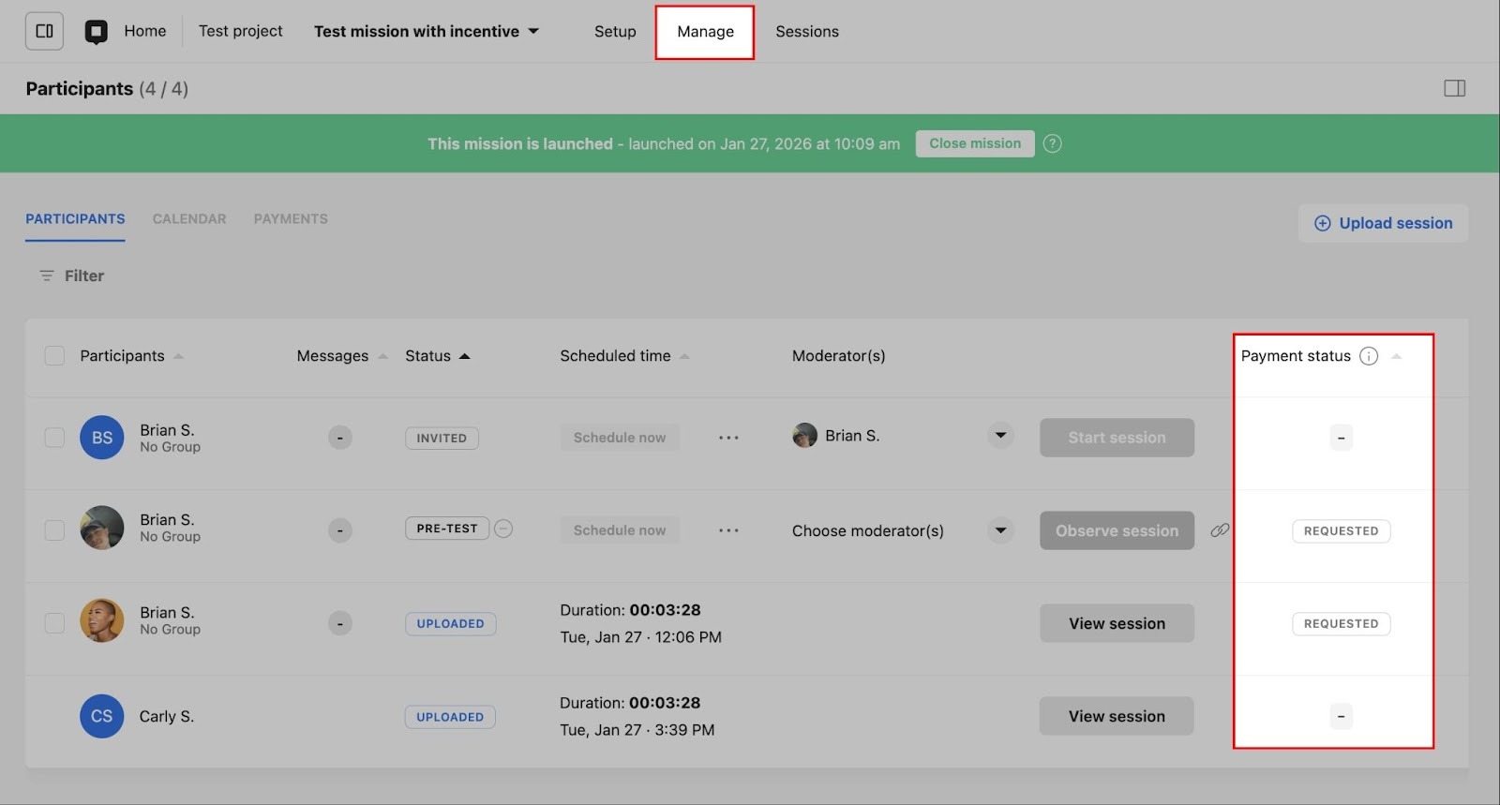Click the app logo icon beside Home
The image size is (1500, 805).
coord(96,32)
